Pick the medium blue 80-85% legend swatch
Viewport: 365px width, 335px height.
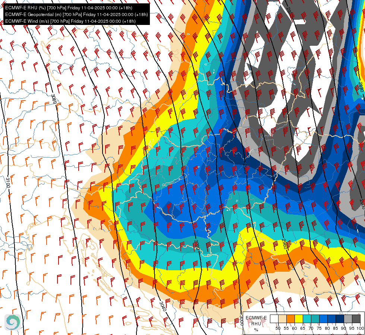[331, 319]
